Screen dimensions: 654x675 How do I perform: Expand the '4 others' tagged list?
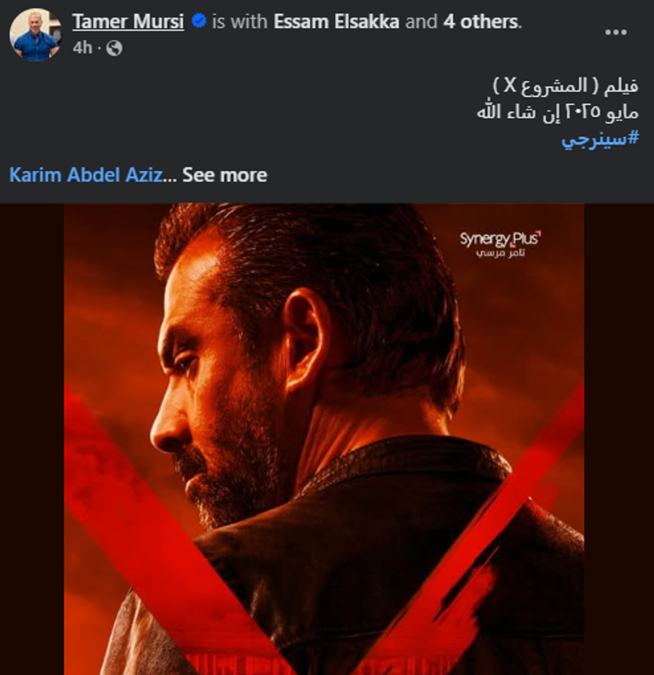click(x=480, y=21)
